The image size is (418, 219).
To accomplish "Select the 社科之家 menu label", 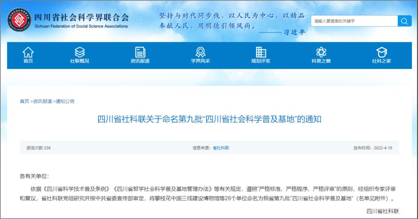I will coord(381,61).
